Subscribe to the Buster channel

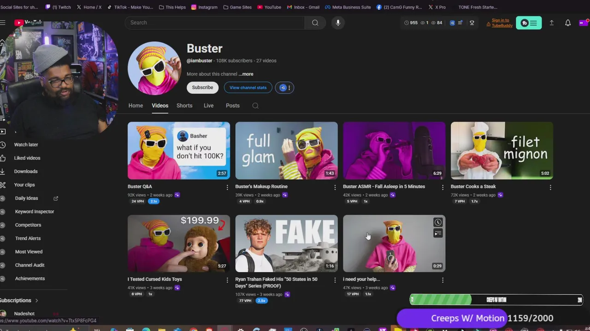pos(202,87)
